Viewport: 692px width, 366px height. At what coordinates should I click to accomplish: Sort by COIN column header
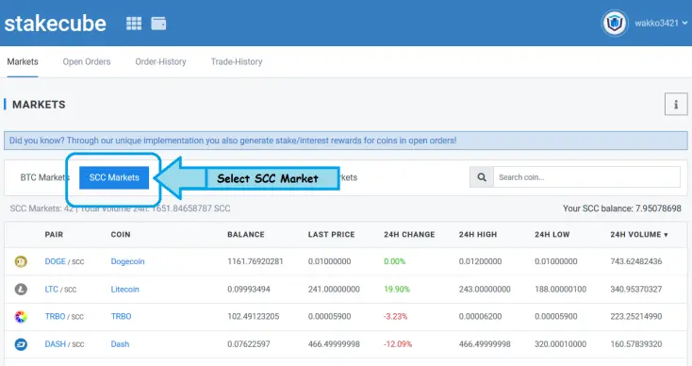(x=121, y=235)
